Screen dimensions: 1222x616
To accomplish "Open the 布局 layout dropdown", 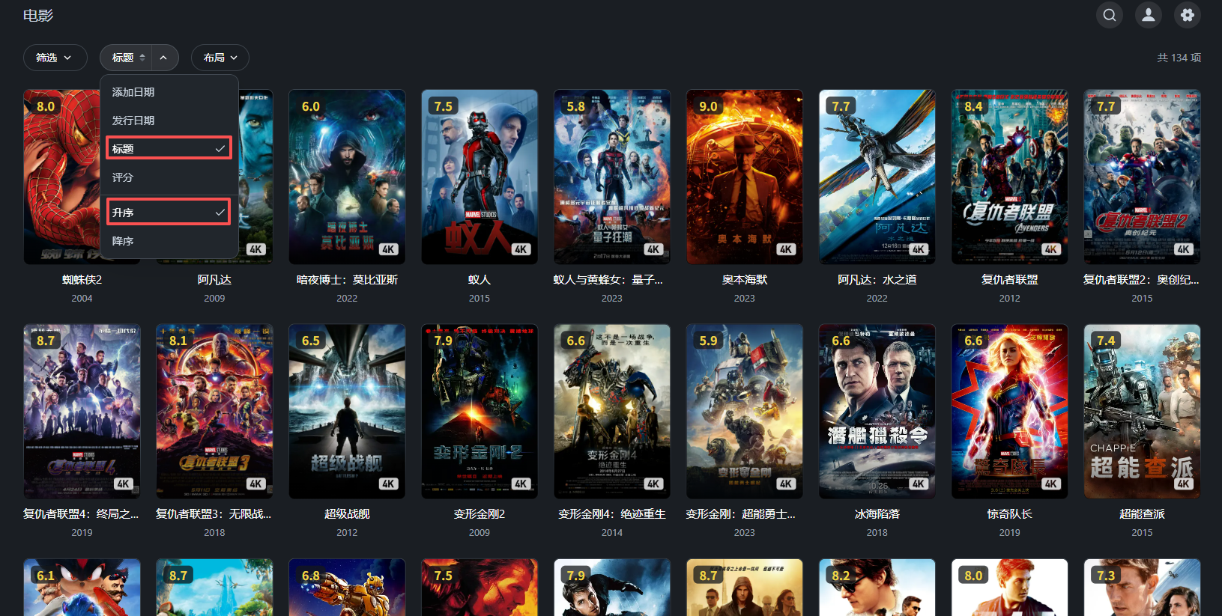I will pyautogui.click(x=220, y=58).
